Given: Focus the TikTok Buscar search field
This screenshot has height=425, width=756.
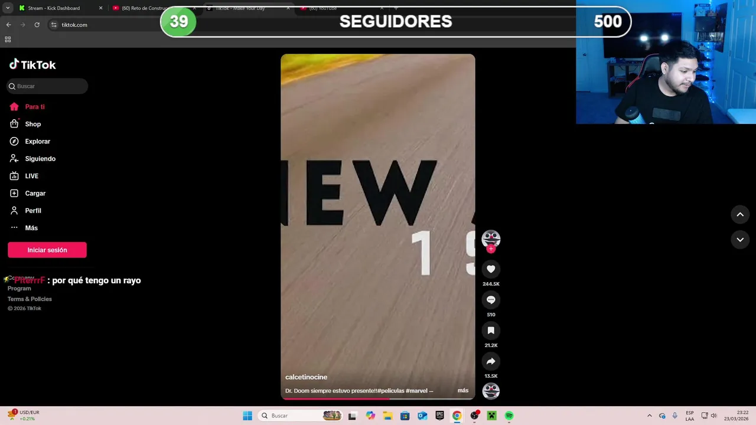Looking at the screenshot, I should (x=47, y=86).
